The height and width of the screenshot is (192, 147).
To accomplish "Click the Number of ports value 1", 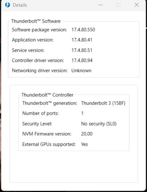I will click(x=82, y=113).
